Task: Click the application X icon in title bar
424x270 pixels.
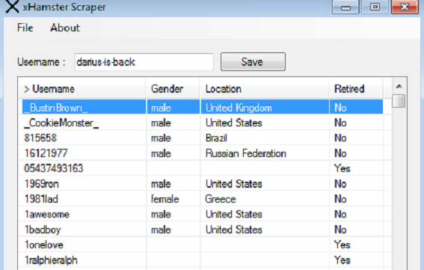Action: coord(12,7)
